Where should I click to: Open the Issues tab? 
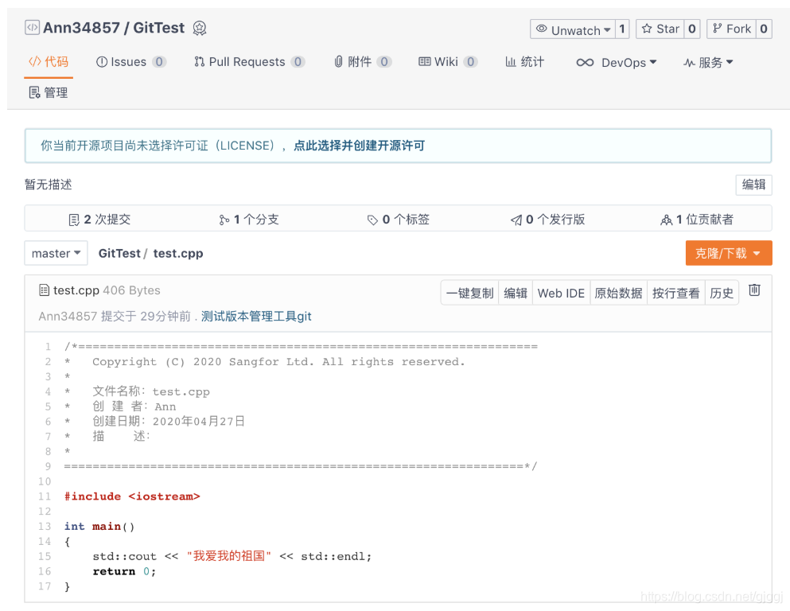(131, 62)
